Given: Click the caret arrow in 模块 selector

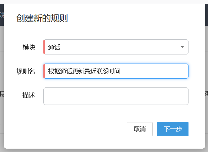Looking at the screenshot, I should (182, 47).
